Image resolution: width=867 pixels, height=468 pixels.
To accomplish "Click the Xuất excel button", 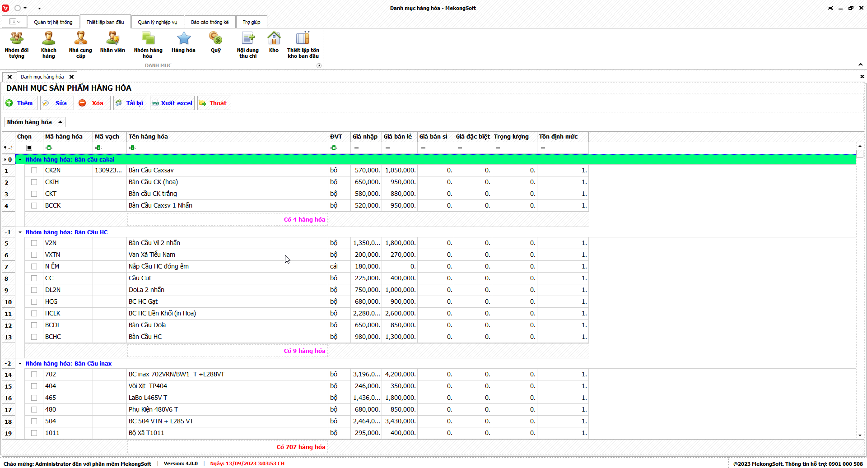I will pos(172,103).
